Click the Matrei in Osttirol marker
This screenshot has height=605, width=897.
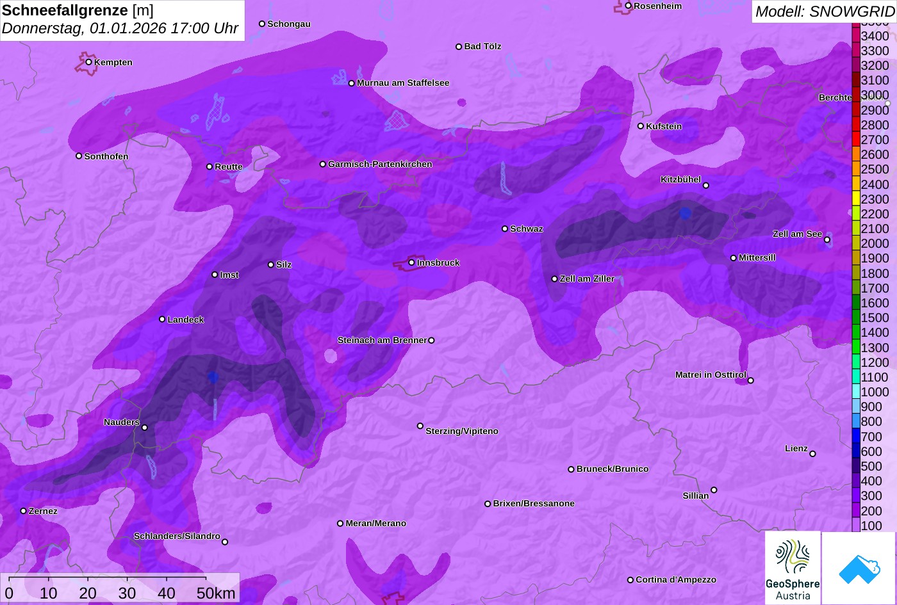tap(751, 380)
